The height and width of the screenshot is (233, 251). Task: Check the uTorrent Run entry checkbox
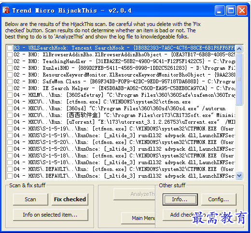coord(10,122)
